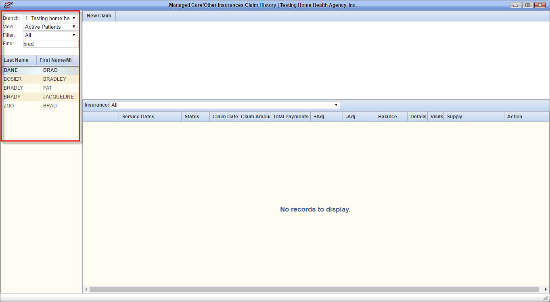This screenshot has width=550, height=302.
Task: Click the right arrow of horizontal scrollbar
Action: point(546,289)
